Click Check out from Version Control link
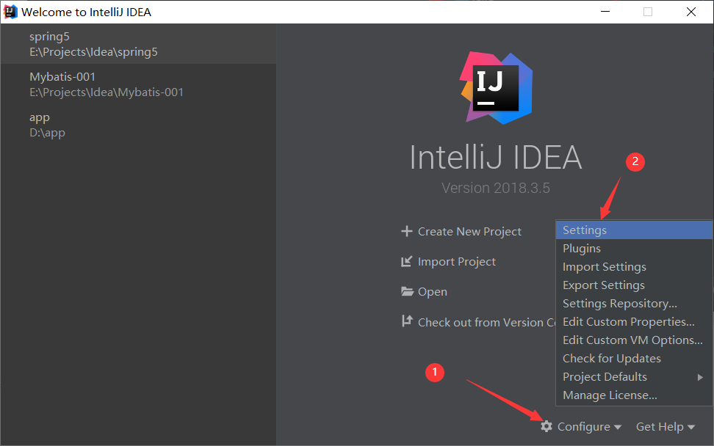Screen dimensions: 714x446 (487, 322)
